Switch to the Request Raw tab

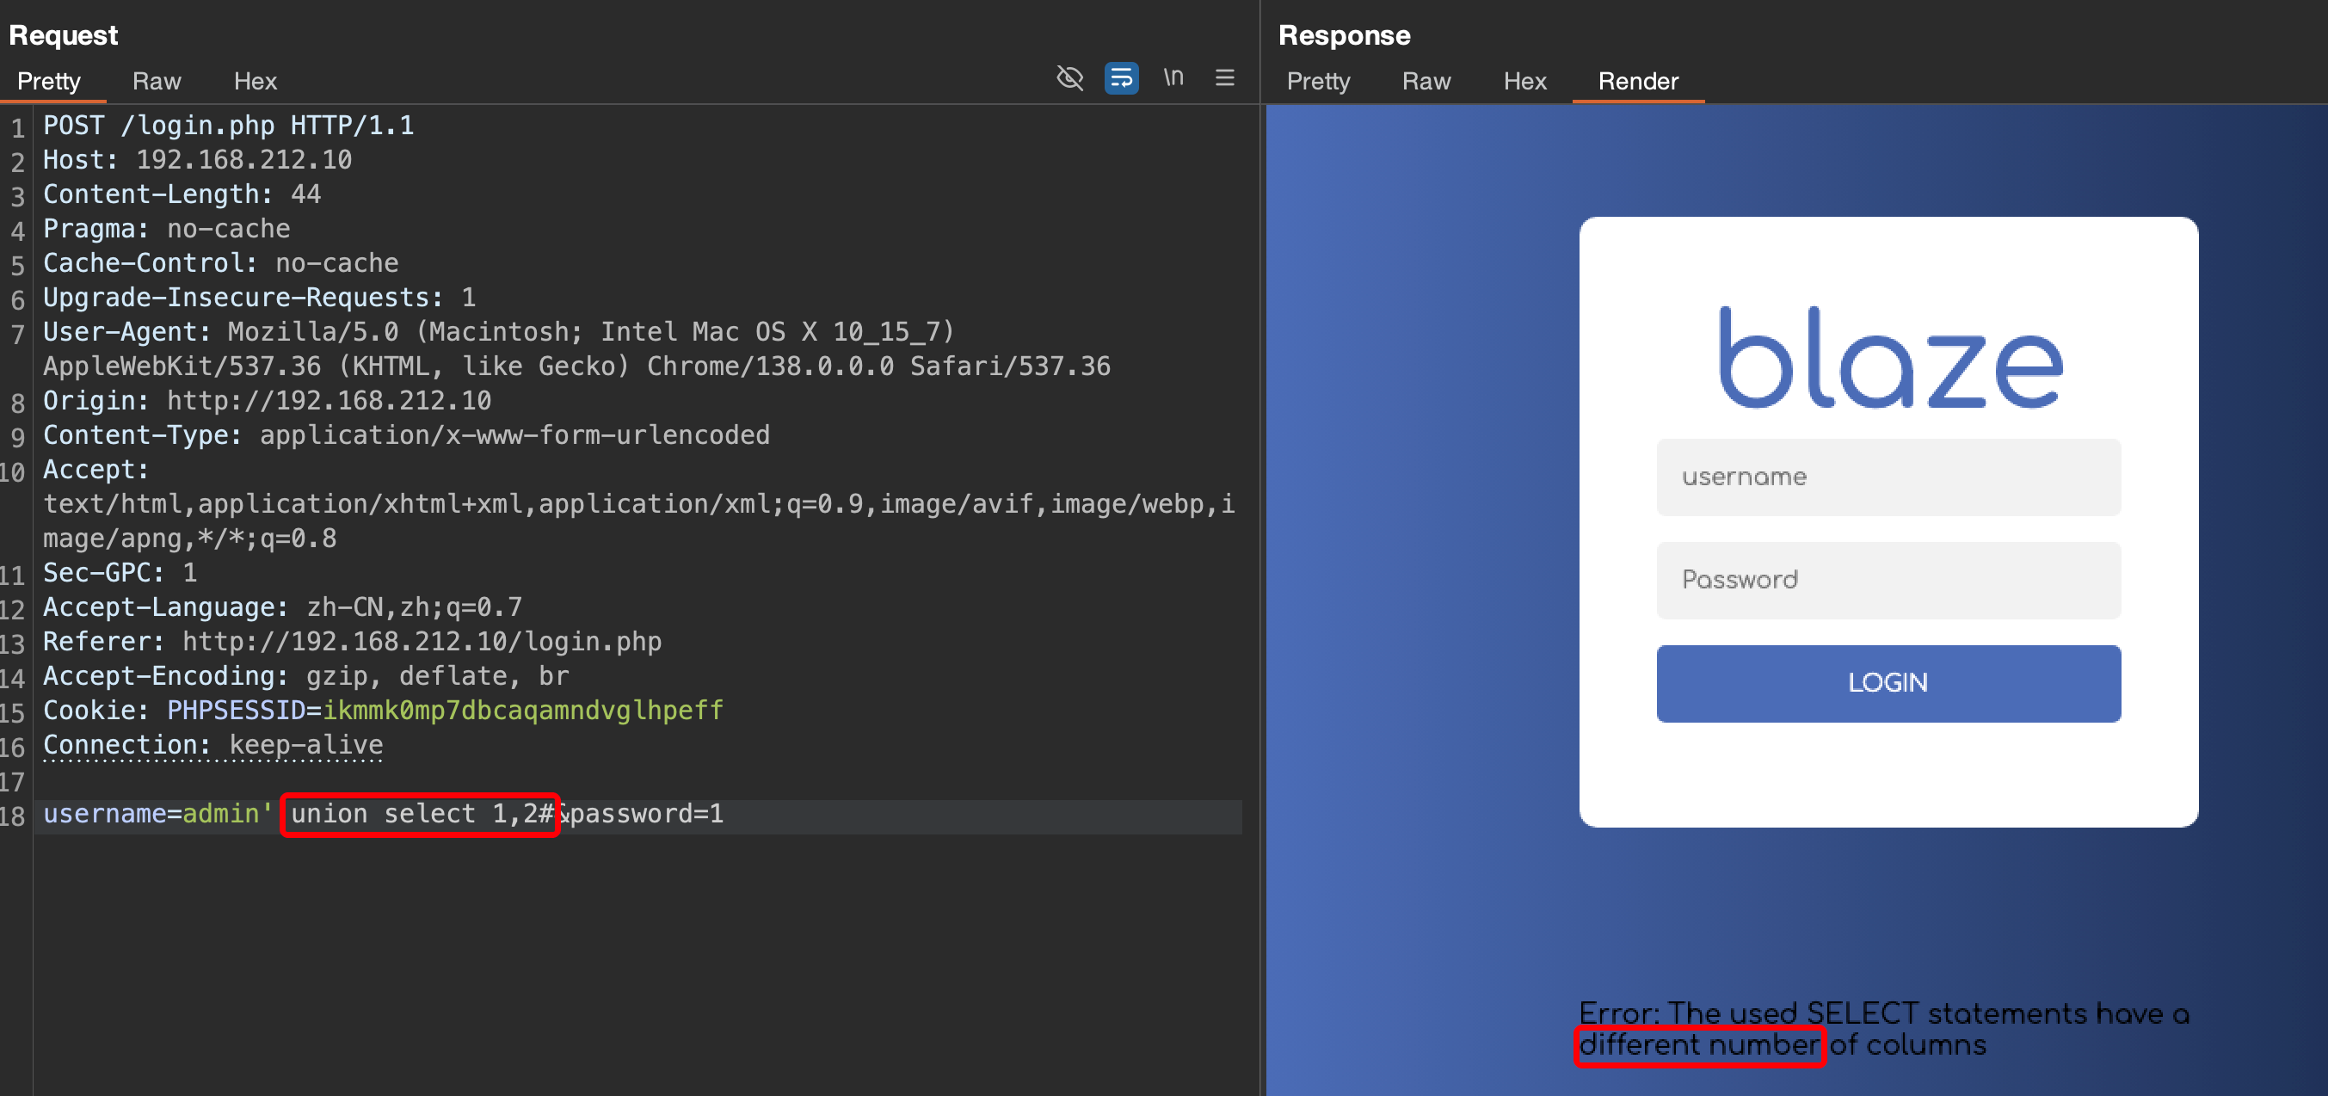157,82
